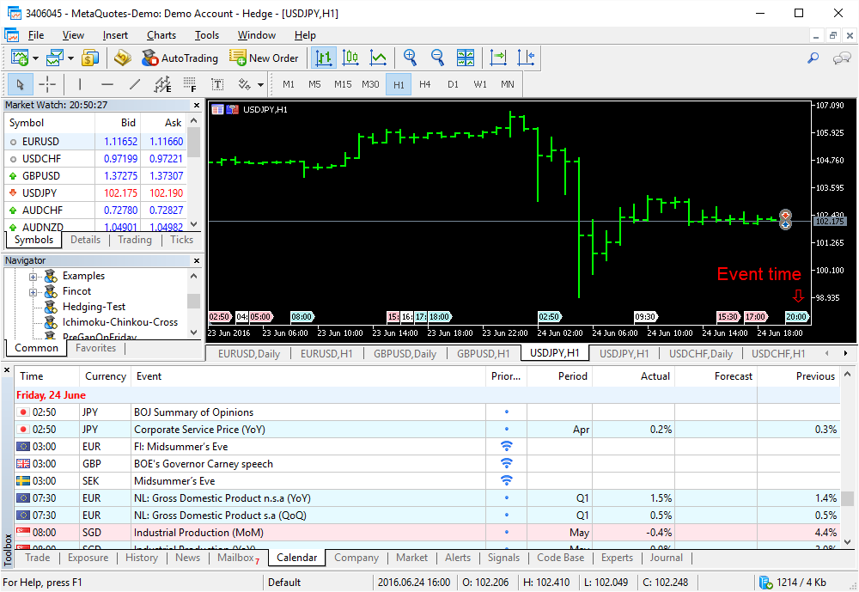Viewport: 859px width, 592px height.
Task: Switch chart to candlesticks display
Action: (350, 58)
